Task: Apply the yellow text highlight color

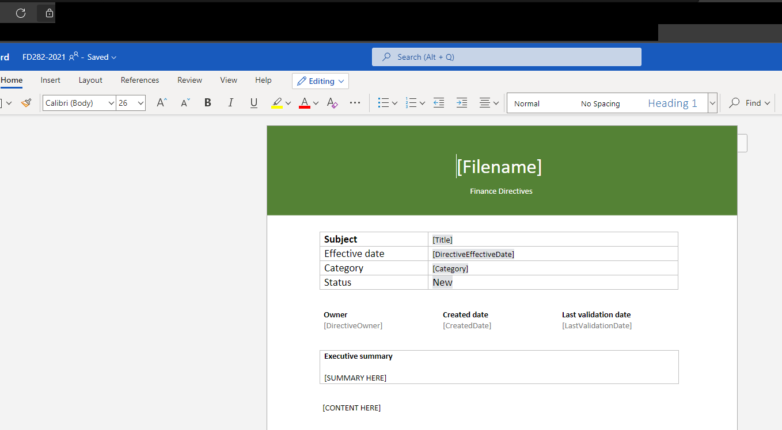Action: click(x=277, y=103)
